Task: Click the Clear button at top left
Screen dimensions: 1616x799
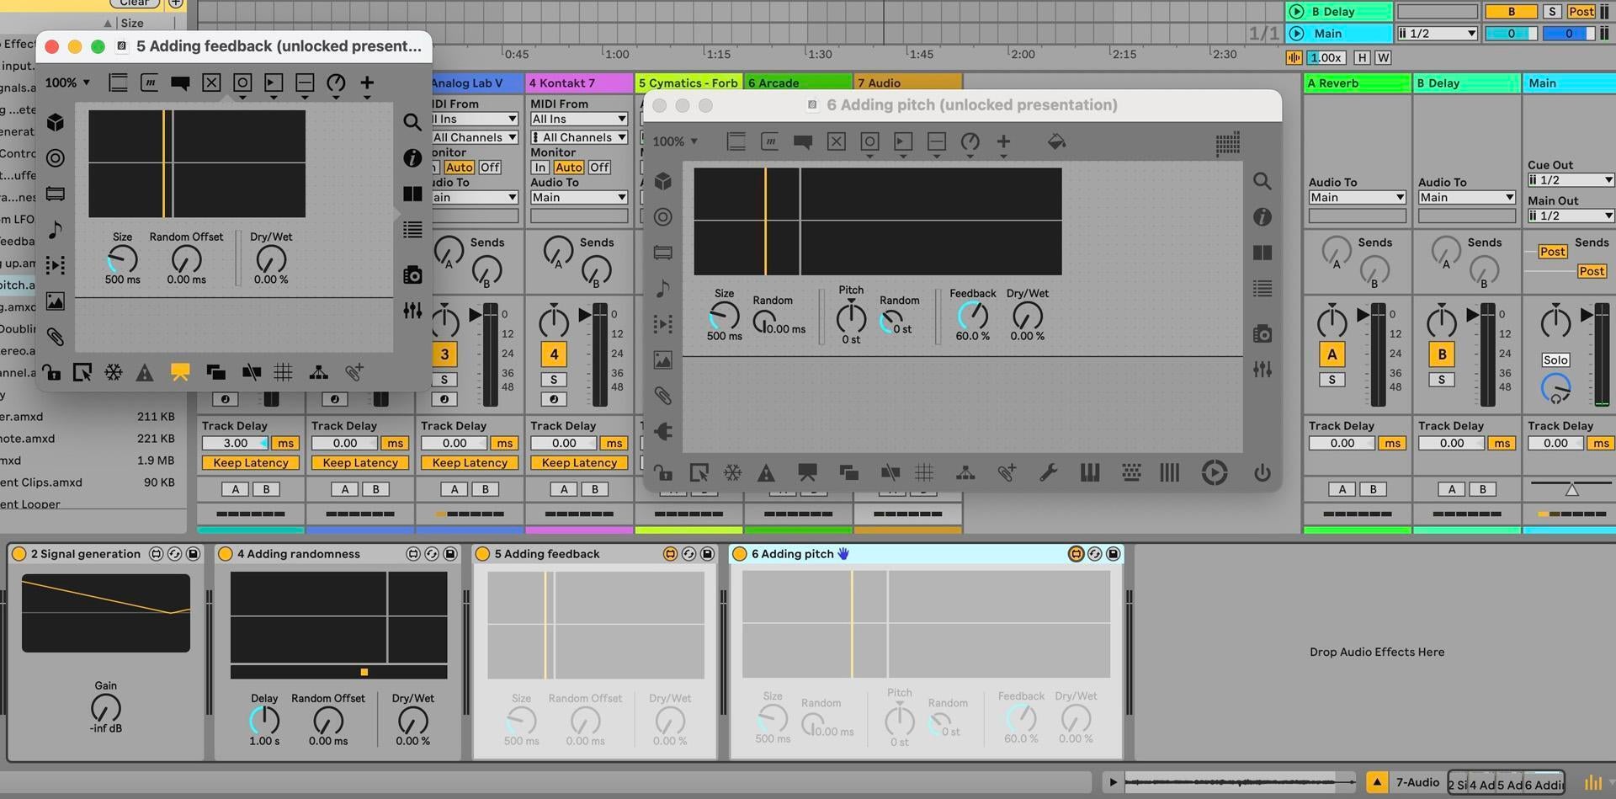Action: [x=133, y=3]
